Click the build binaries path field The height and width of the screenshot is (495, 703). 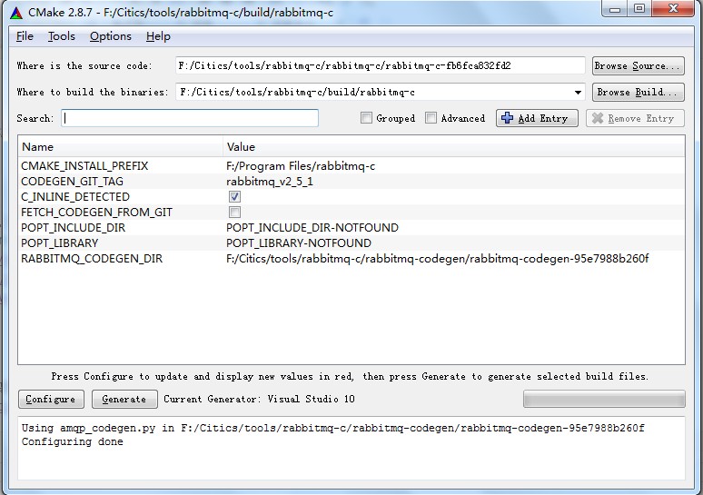(x=381, y=92)
